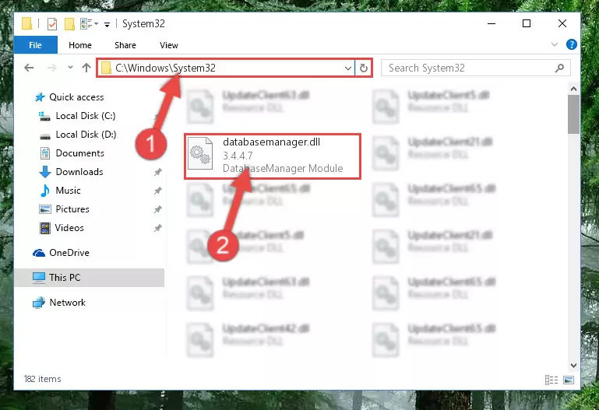Open the recent locations dropdown arrow
This screenshot has width=599, height=410.
70,68
